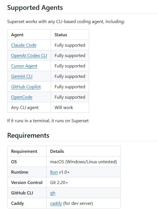Click the Git 2.20+ details cell

pyautogui.click(x=83, y=182)
